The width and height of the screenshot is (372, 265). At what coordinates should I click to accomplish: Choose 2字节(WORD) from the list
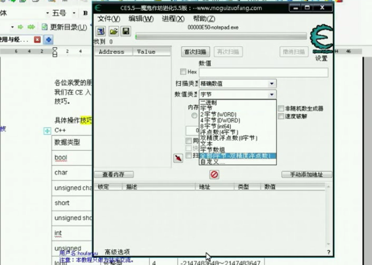click(x=238, y=114)
